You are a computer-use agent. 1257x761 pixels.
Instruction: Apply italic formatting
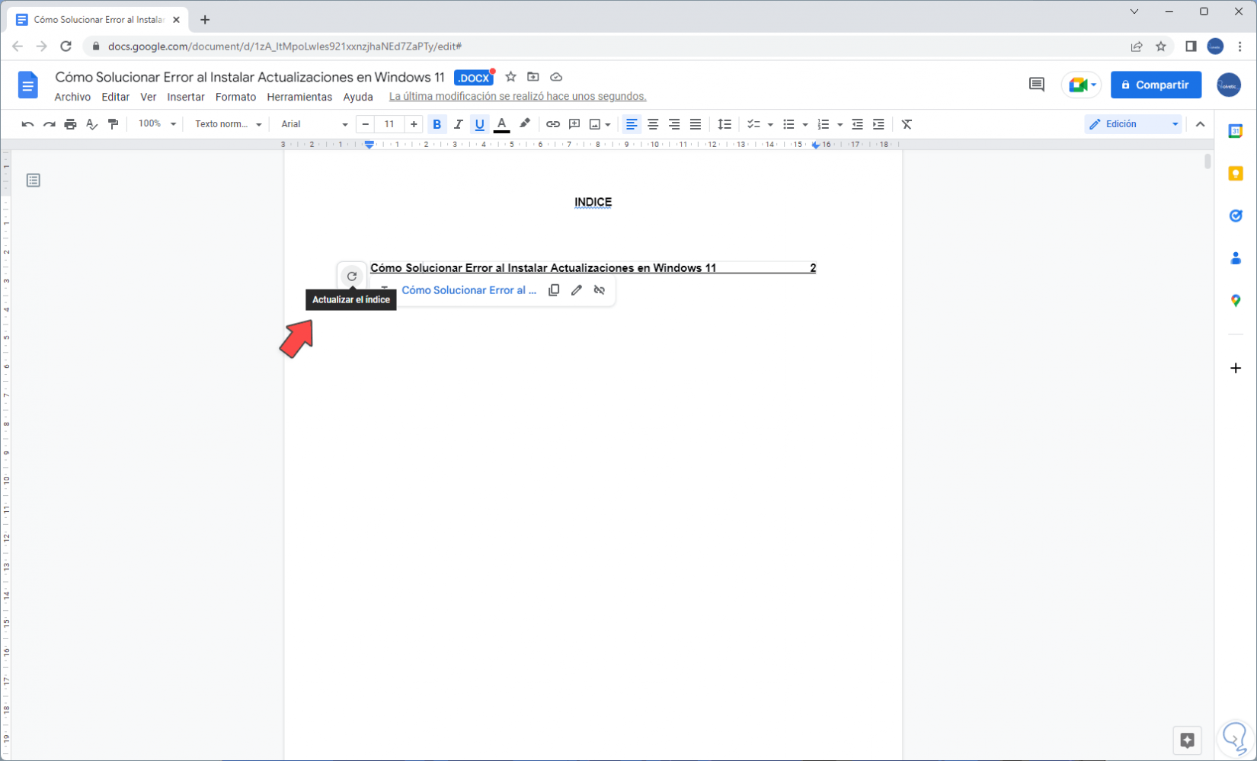click(458, 124)
